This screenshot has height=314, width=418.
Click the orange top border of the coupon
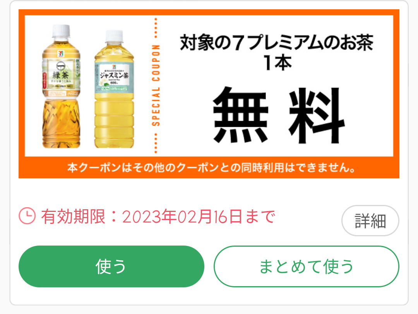209,12
